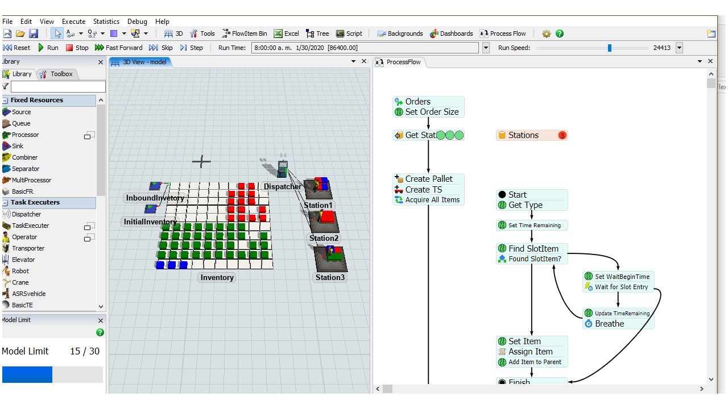Open the Execute menu
Viewport: 728px width, 409px height.
click(x=73, y=22)
